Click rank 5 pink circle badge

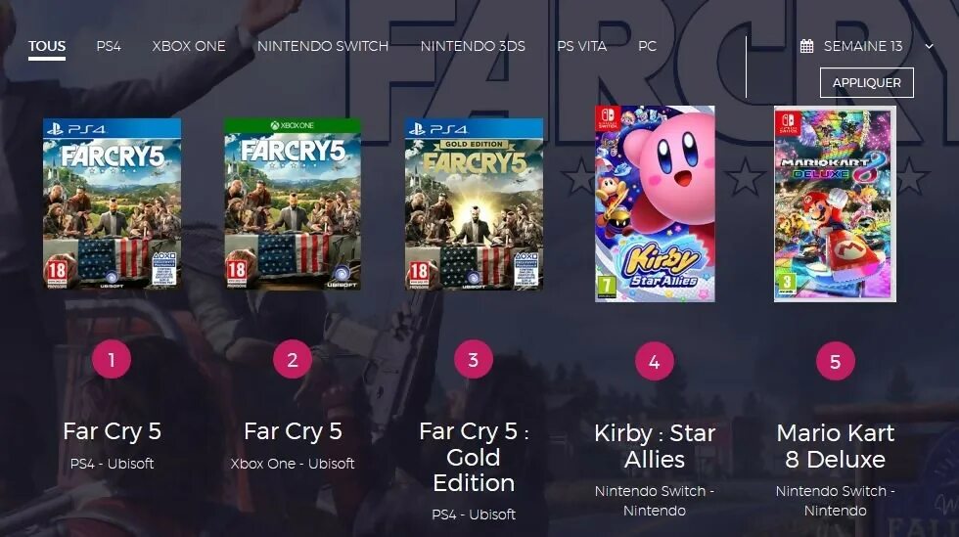click(836, 361)
